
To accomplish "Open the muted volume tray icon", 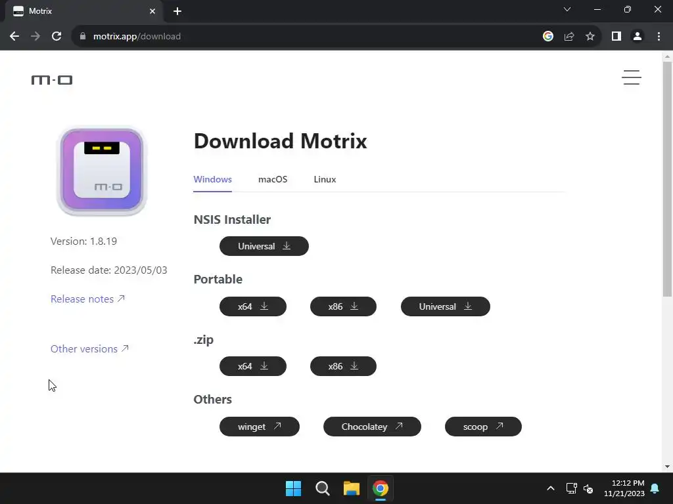I will click(588, 488).
